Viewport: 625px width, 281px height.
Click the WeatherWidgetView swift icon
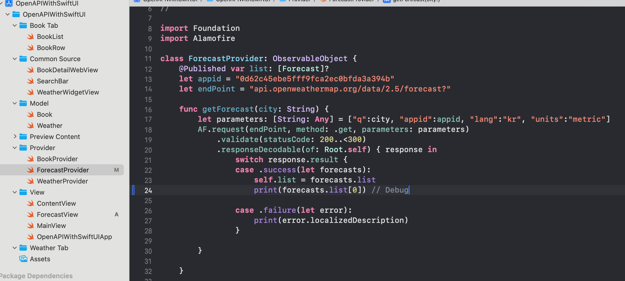[x=31, y=92]
